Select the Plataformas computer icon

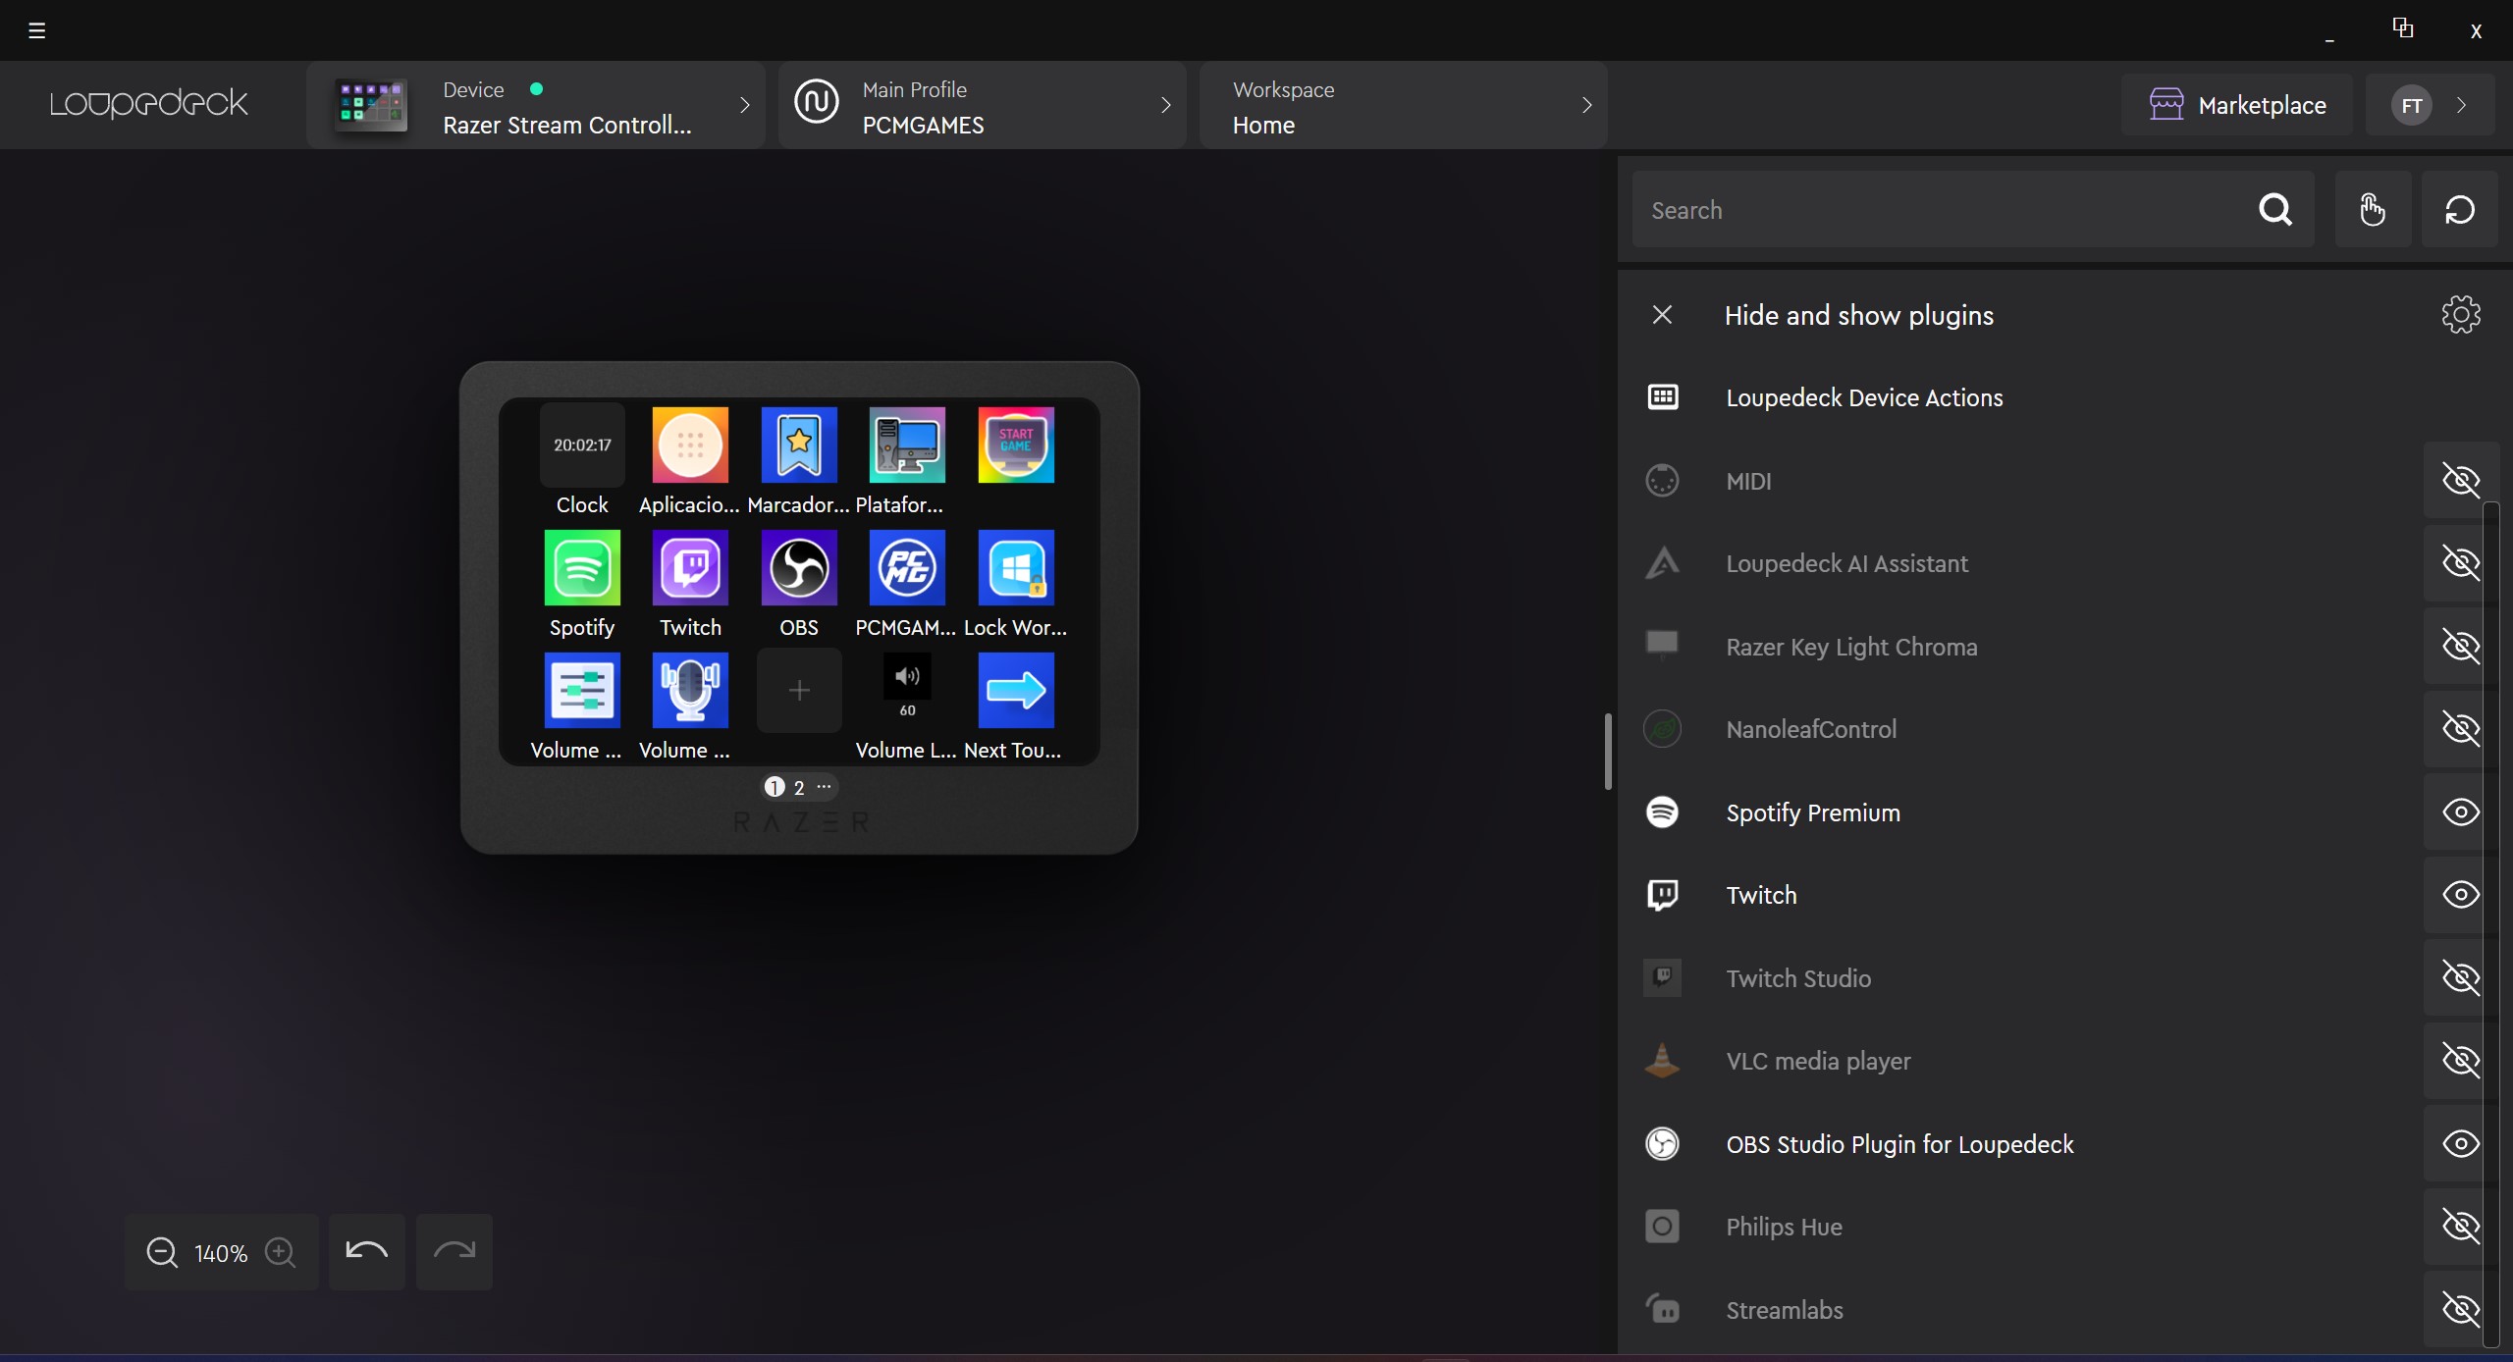907,445
